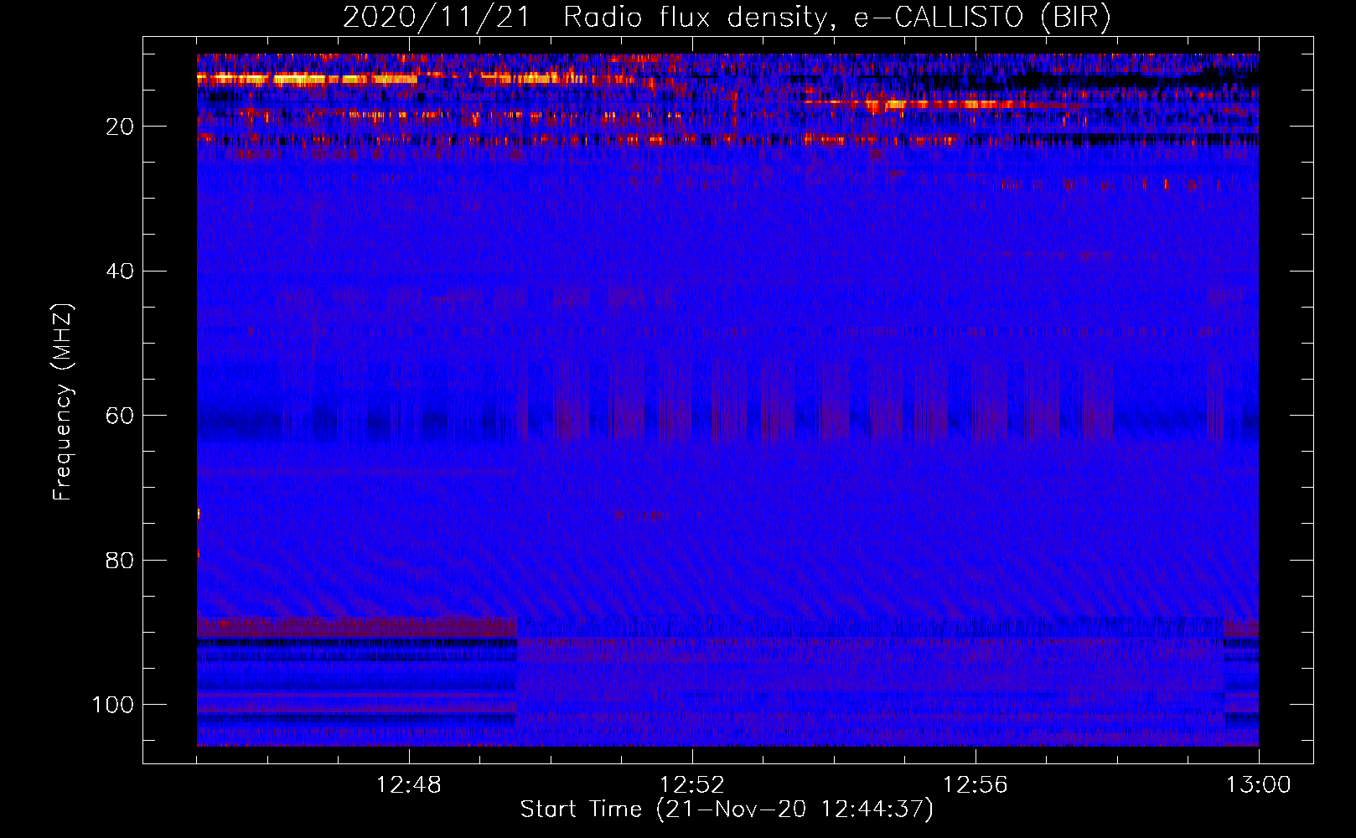Click the date "2020/11/21" in the title

coord(436,18)
